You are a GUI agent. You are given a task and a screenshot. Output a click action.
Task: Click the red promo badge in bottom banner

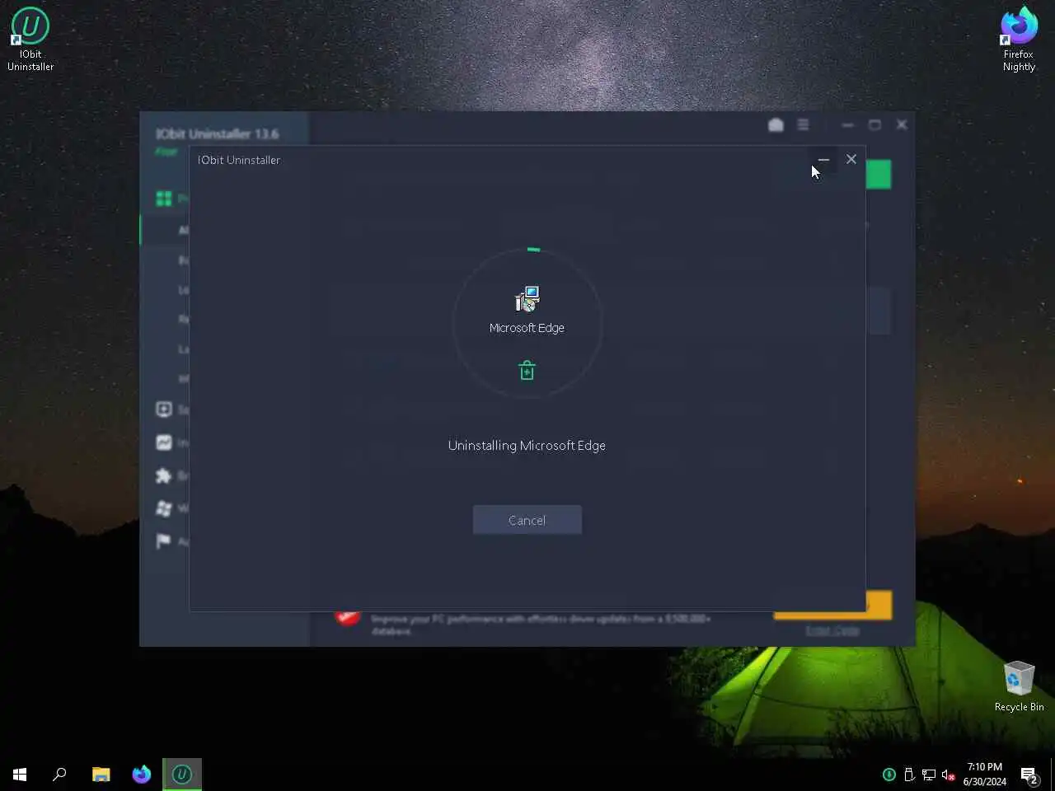348,617
